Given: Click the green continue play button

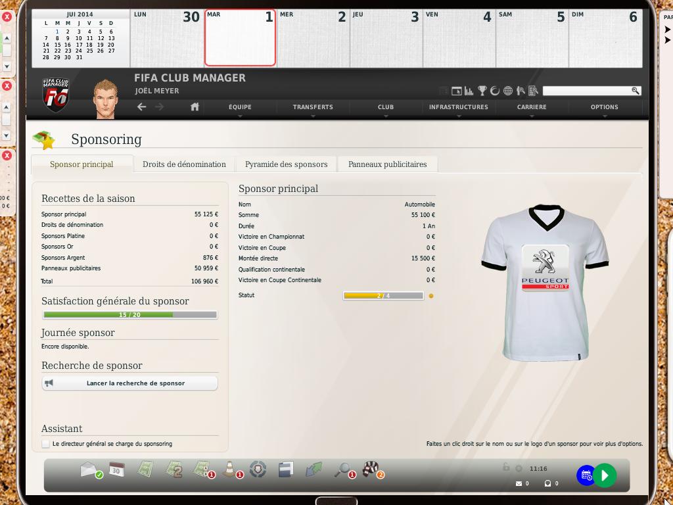Looking at the screenshot, I should [x=605, y=475].
